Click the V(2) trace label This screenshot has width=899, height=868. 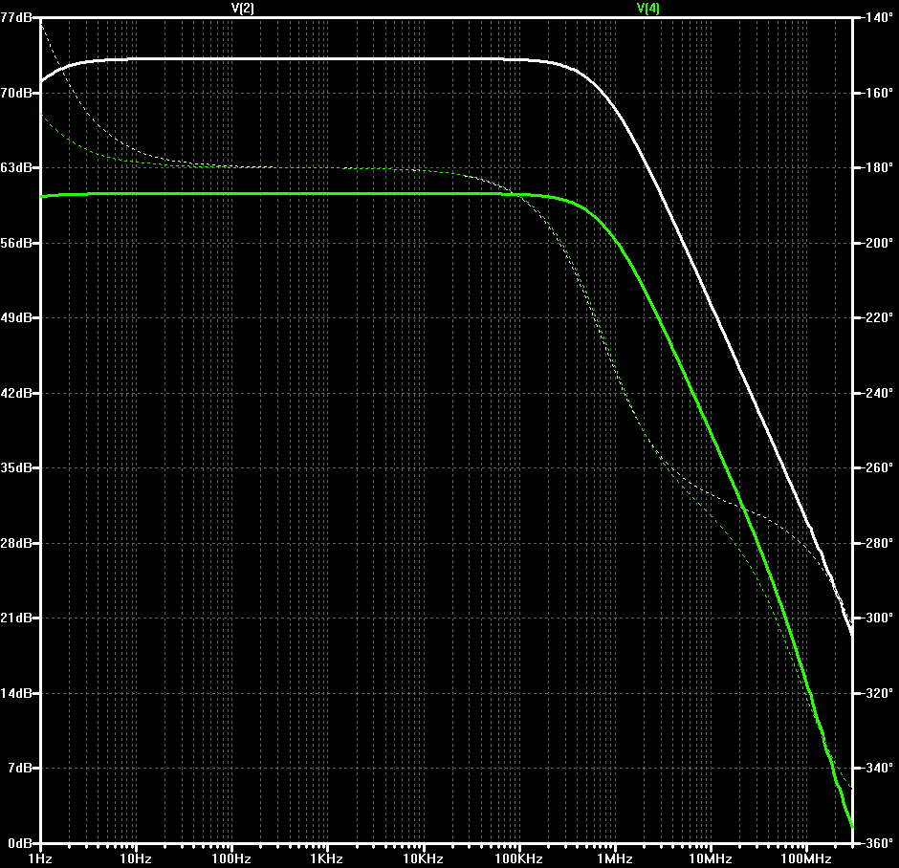(243, 8)
